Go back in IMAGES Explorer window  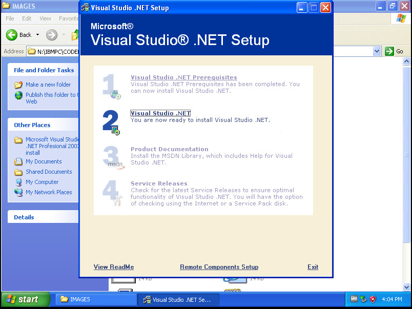[x=19, y=35]
